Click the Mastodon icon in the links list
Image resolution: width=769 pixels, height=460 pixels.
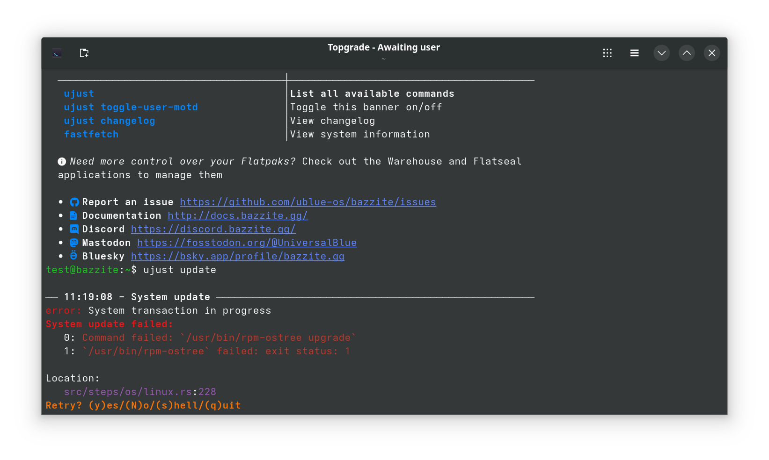pyautogui.click(x=73, y=243)
